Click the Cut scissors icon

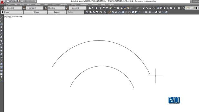(115, 8)
